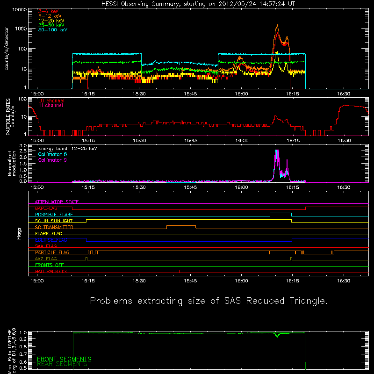Viewport: 374px width, 374px height.
Task: Click the 2.5 tick on modulation axis
Action: tap(23, 151)
